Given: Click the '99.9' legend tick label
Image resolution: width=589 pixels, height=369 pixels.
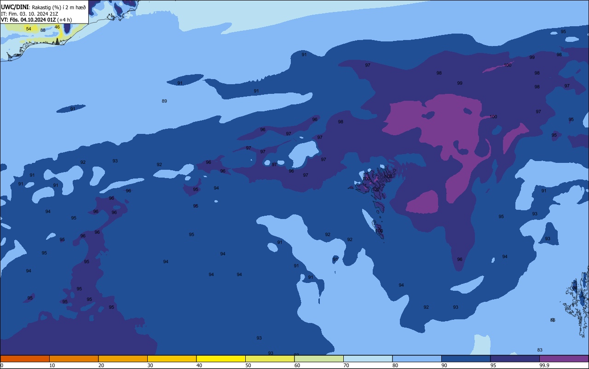Looking at the screenshot, I should (545, 365).
